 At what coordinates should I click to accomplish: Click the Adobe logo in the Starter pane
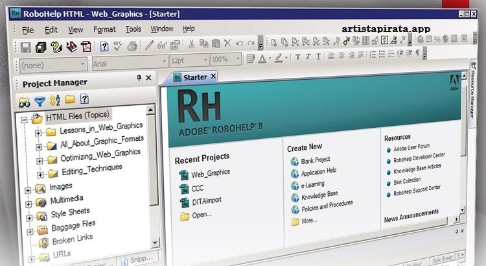454,82
